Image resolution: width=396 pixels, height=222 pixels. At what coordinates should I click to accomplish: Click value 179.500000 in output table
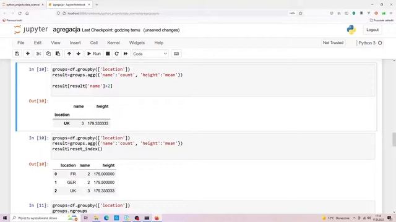(x=104, y=183)
